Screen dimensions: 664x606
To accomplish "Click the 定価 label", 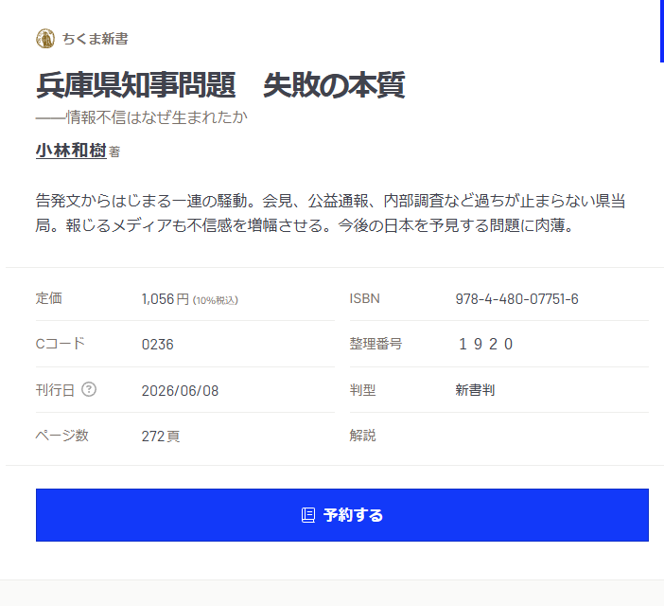I will click(48, 298).
